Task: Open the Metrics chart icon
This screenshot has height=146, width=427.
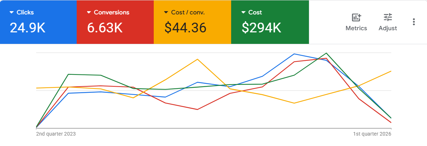Action: pyautogui.click(x=356, y=17)
